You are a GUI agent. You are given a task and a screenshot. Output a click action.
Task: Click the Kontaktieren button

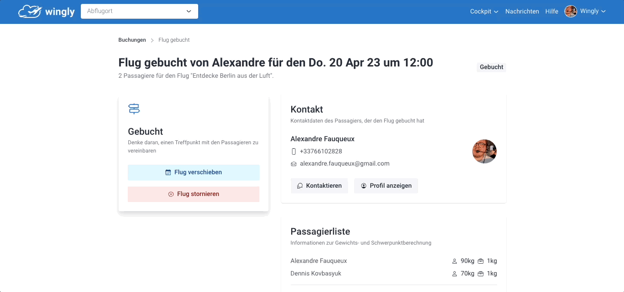pos(319,186)
